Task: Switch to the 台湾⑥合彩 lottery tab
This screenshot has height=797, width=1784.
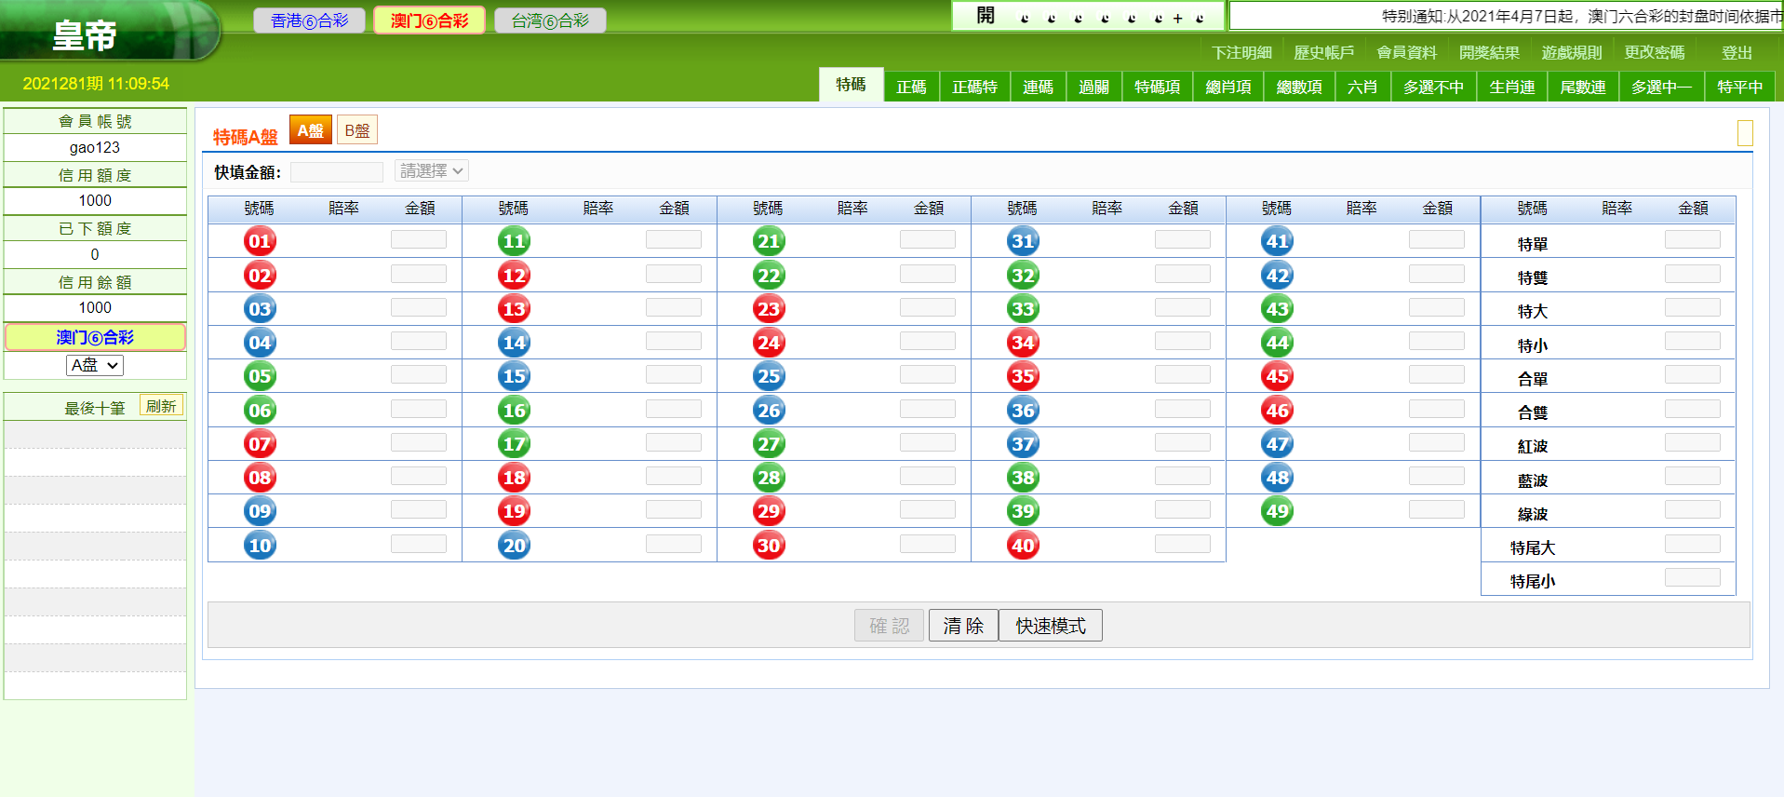Action: 550,20
